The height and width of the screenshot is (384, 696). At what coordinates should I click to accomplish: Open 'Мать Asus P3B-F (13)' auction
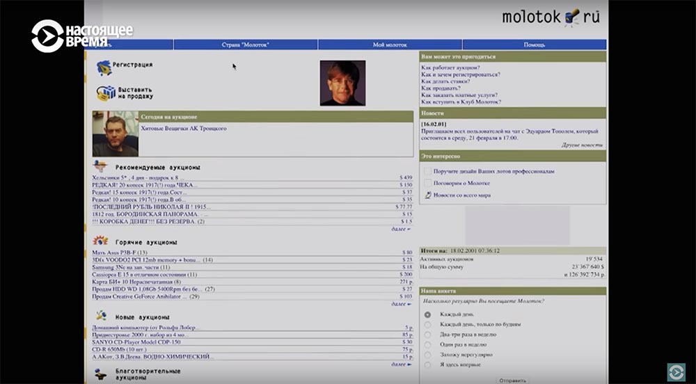tap(120, 253)
